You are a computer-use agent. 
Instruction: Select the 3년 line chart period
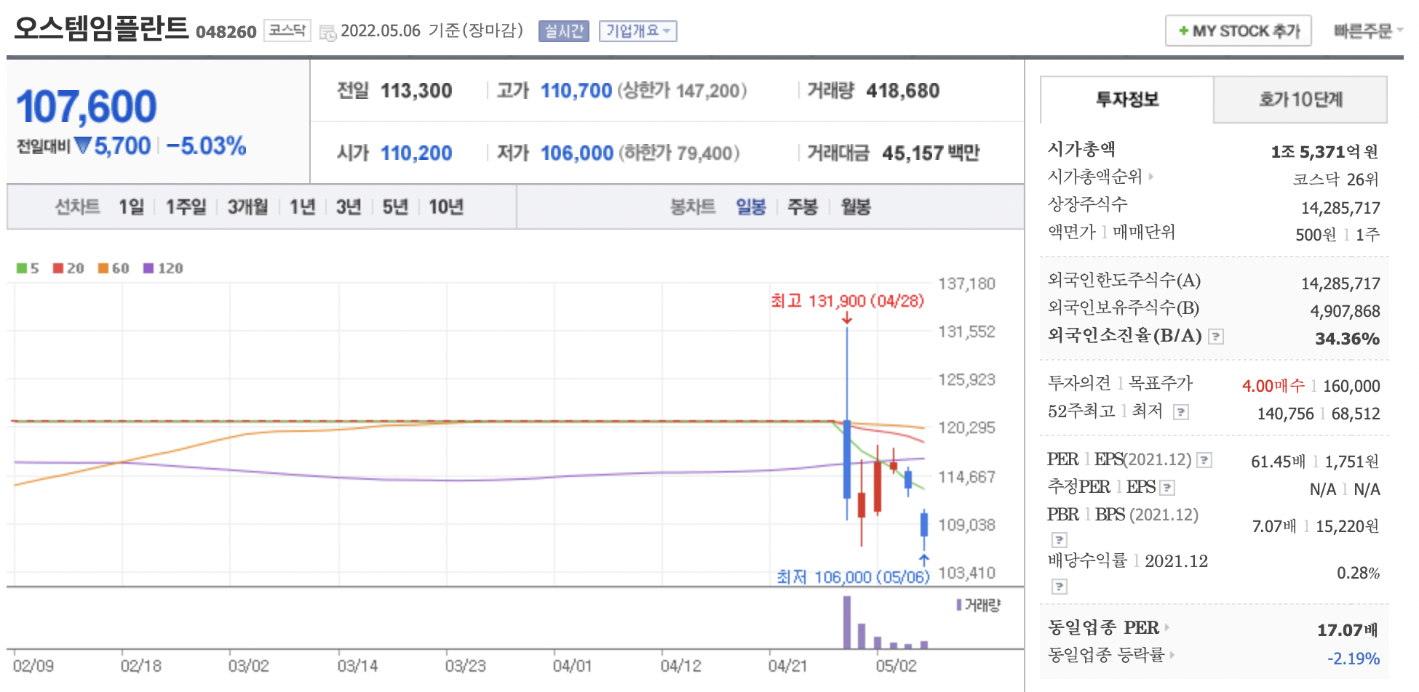[349, 207]
